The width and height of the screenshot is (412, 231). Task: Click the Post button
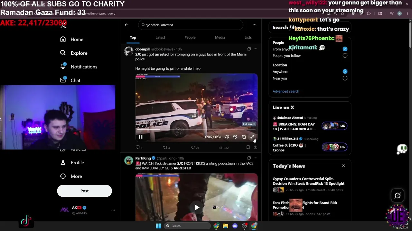84,191
